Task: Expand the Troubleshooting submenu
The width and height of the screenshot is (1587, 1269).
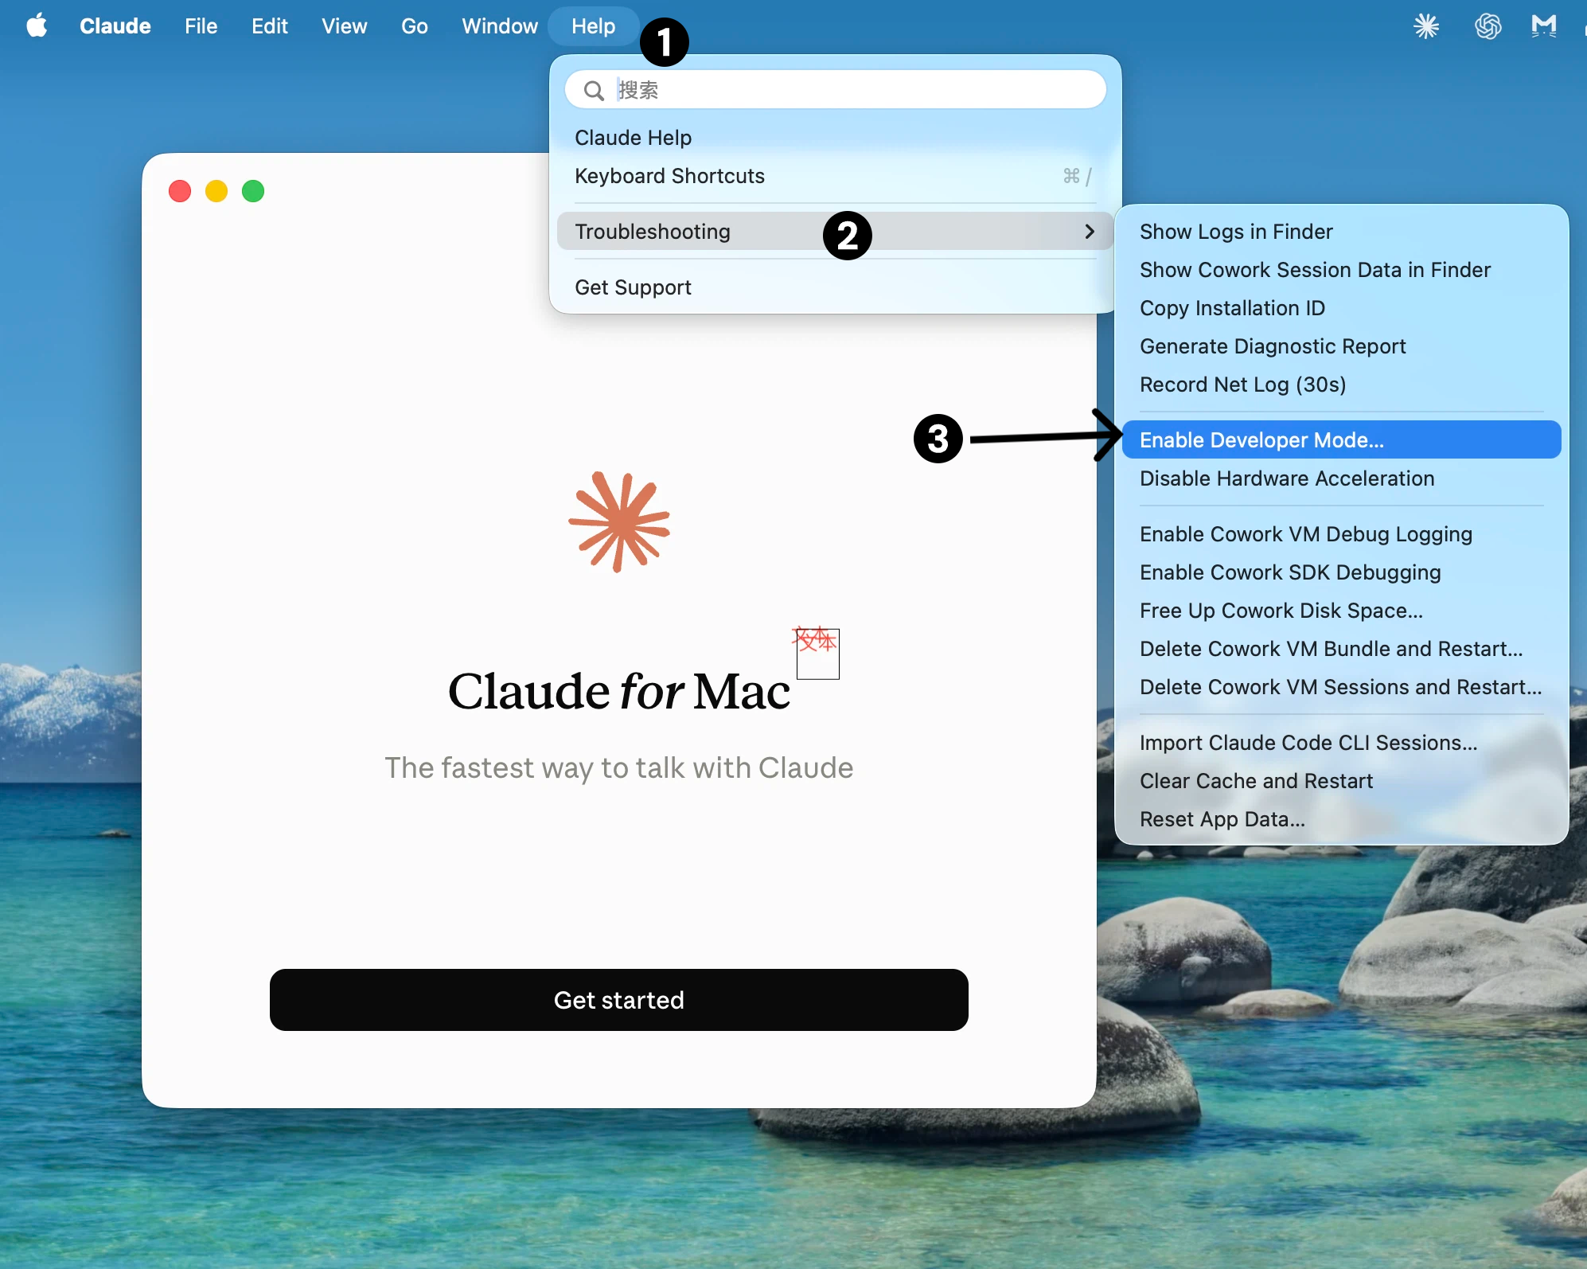Action: [836, 232]
